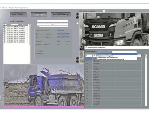
Task: Click the upper red round icon beside Scania photo
Action: coord(77,14)
